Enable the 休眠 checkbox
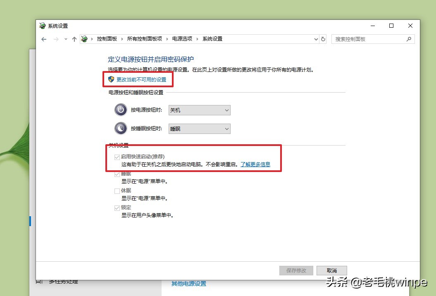436x296 pixels. (117, 190)
